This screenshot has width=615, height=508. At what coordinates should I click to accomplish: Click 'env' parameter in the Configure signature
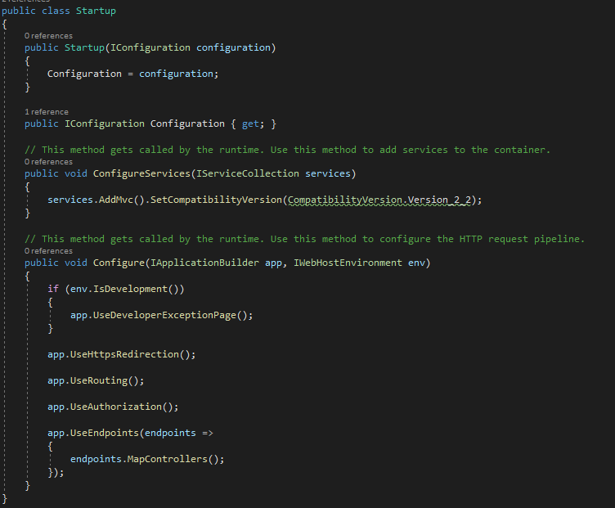pos(416,263)
